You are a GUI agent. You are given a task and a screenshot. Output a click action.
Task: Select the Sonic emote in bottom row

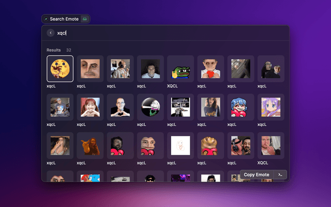(90, 178)
